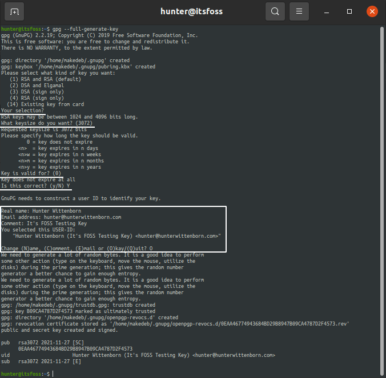This screenshot has height=378, width=386.
Task: Open a new terminal tab
Action: pyautogui.click(x=14, y=11)
